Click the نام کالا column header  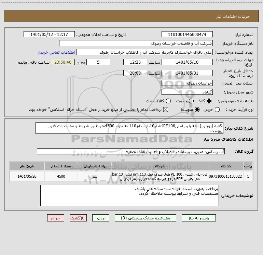160,166
